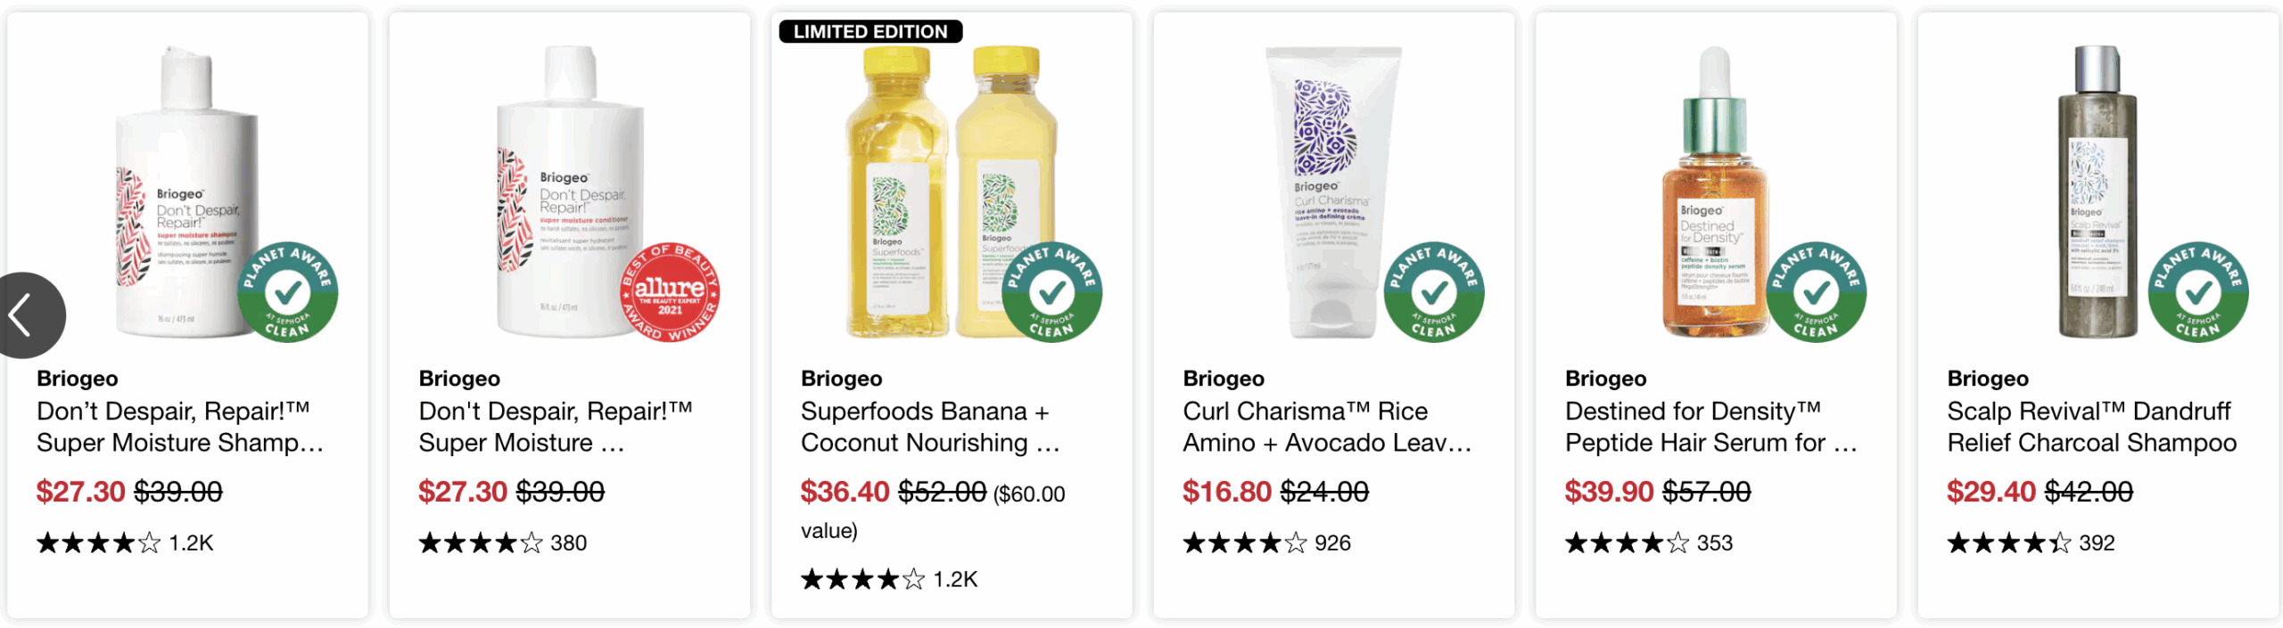Click Planet Aware badge on Superfoods Banana product

coord(1051,292)
